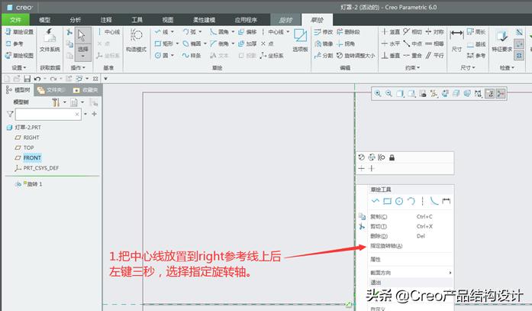Viewport: 532px width, 311px height.
Task: Open the 选项板 palette
Action: coord(300,40)
